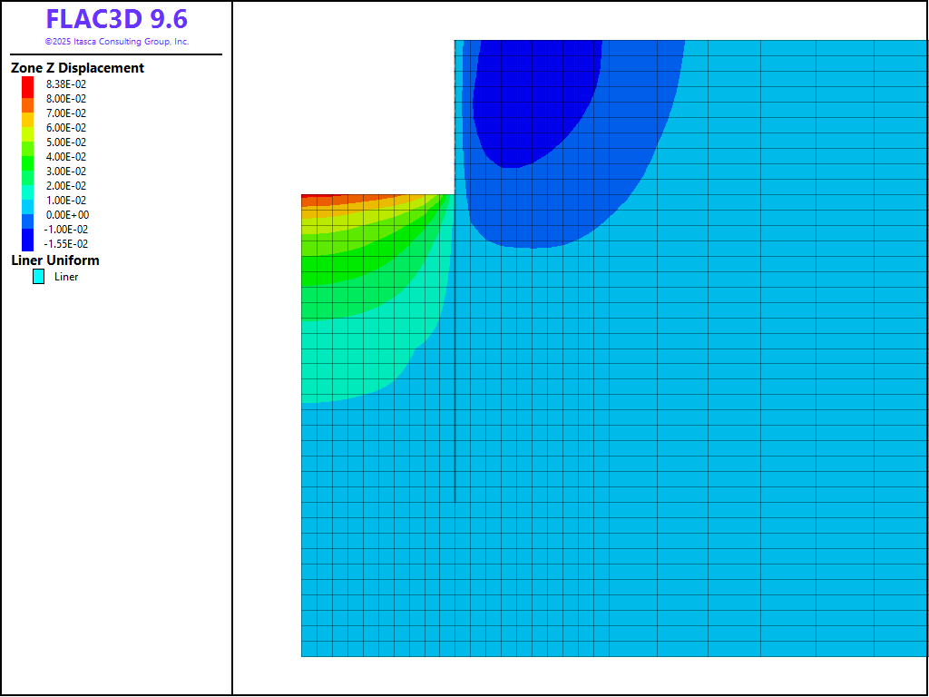Select the 5.00E-02 legend value
Viewport: 929px width, 697px height.
point(66,142)
